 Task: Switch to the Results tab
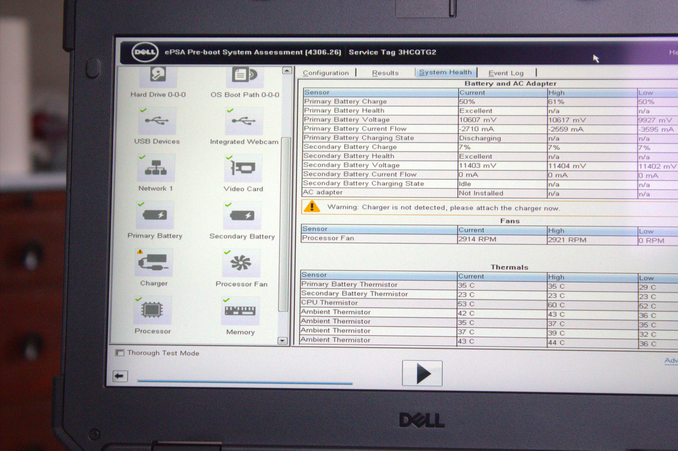click(385, 73)
